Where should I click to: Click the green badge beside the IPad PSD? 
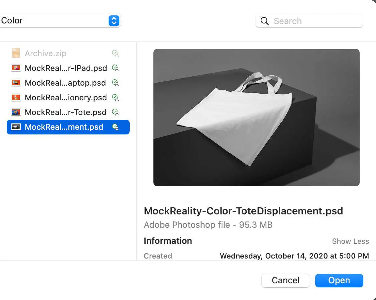coord(115,68)
